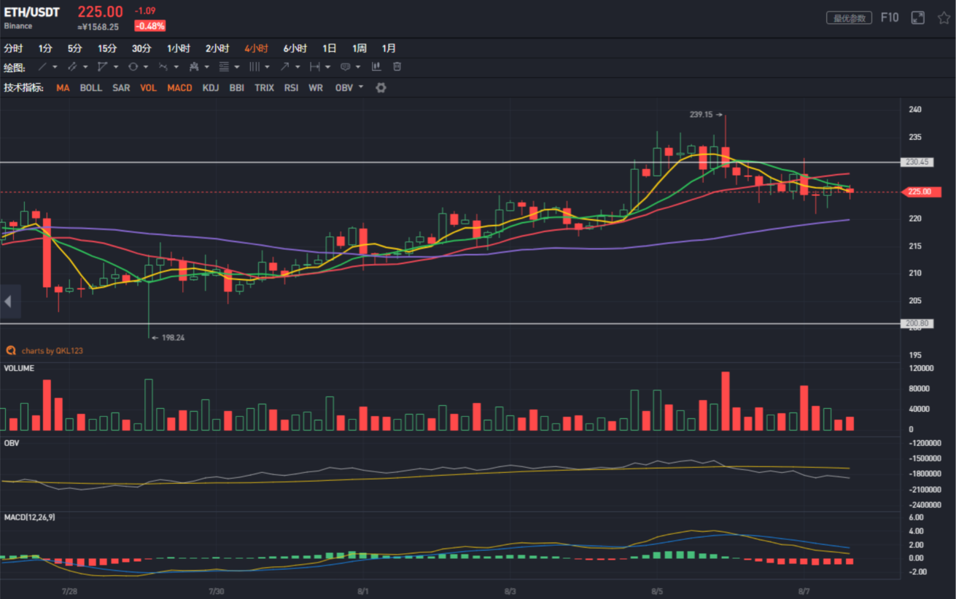Image resolution: width=956 pixels, height=599 pixels.
Task: Delete all drawings with trash icon
Action: (x=397, y=66)
